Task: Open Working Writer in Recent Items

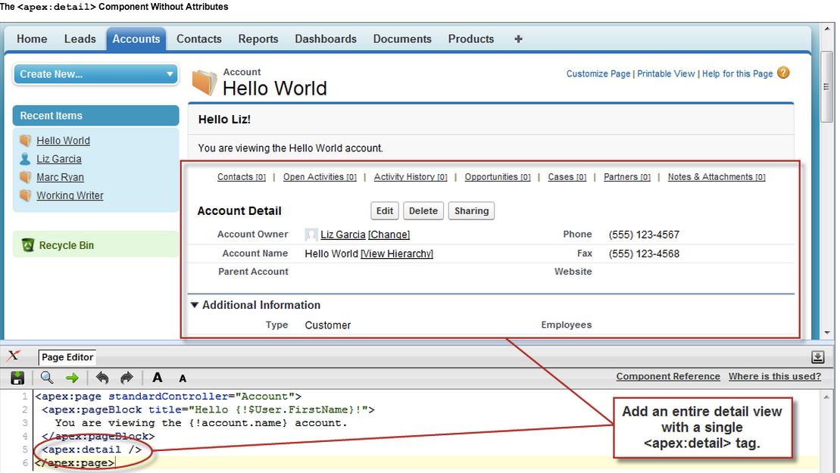Action: point(70,195)
